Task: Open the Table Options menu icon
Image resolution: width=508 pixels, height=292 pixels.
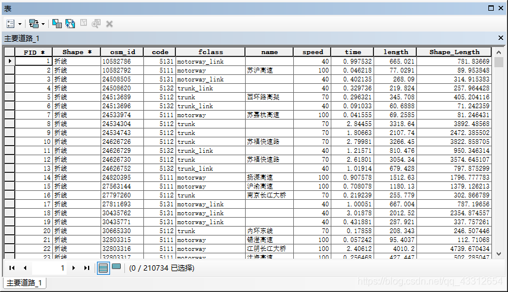Action: 10,24
